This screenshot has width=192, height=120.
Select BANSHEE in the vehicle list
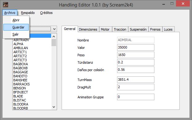(20, 80)
